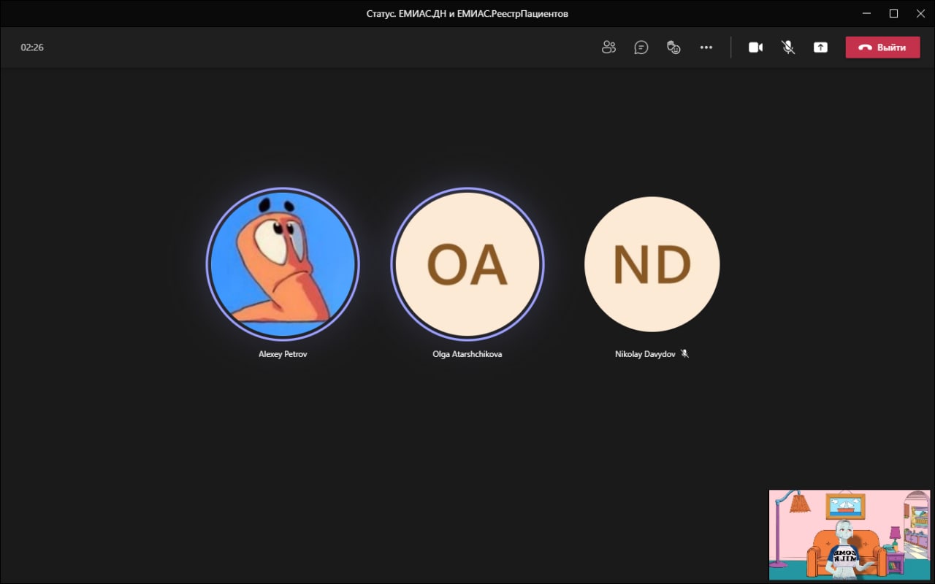Open the meeting chat

pyautogui.click(x=641, y=47)
